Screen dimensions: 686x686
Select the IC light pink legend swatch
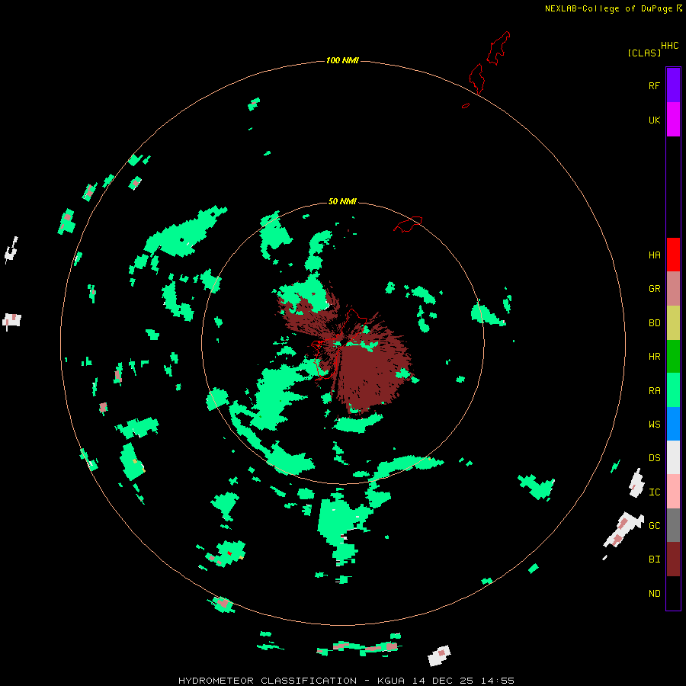pos(673,492)
